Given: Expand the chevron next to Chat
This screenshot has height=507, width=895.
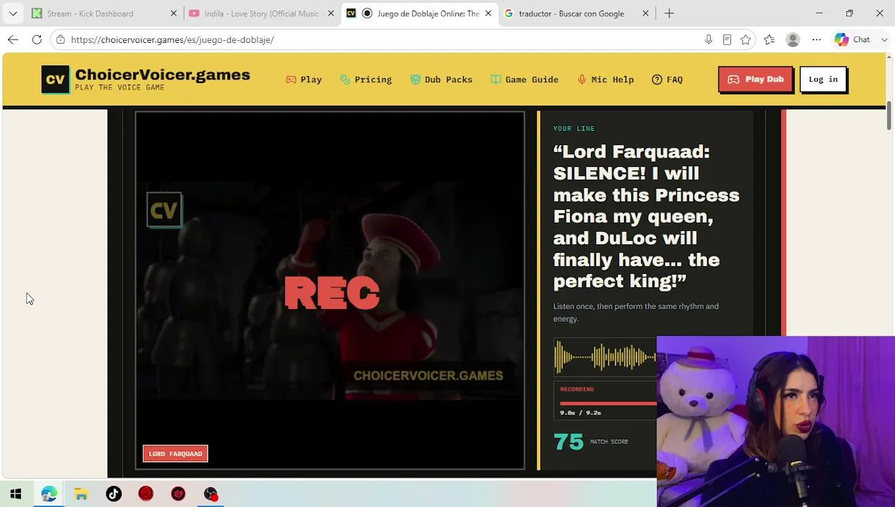Looking at the screenshot, I should coord(884,39).
